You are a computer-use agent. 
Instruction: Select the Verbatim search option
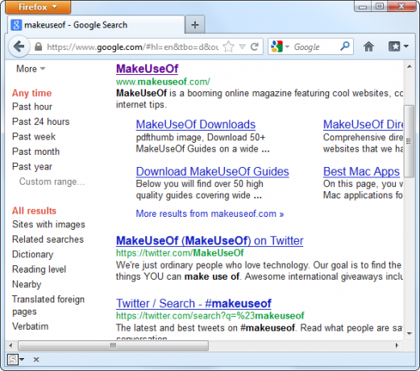31,327
